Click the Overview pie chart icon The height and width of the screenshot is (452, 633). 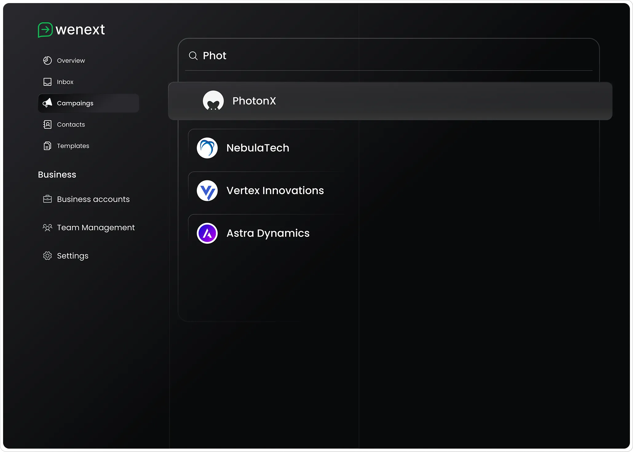point(47,61)
